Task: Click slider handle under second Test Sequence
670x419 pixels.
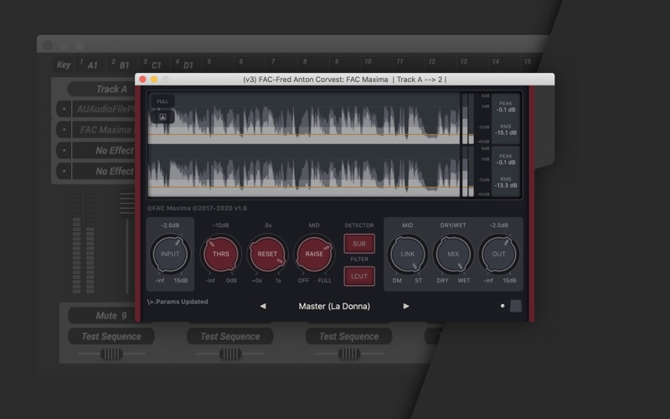Action: pyautogui.click(x=230, y=354)
